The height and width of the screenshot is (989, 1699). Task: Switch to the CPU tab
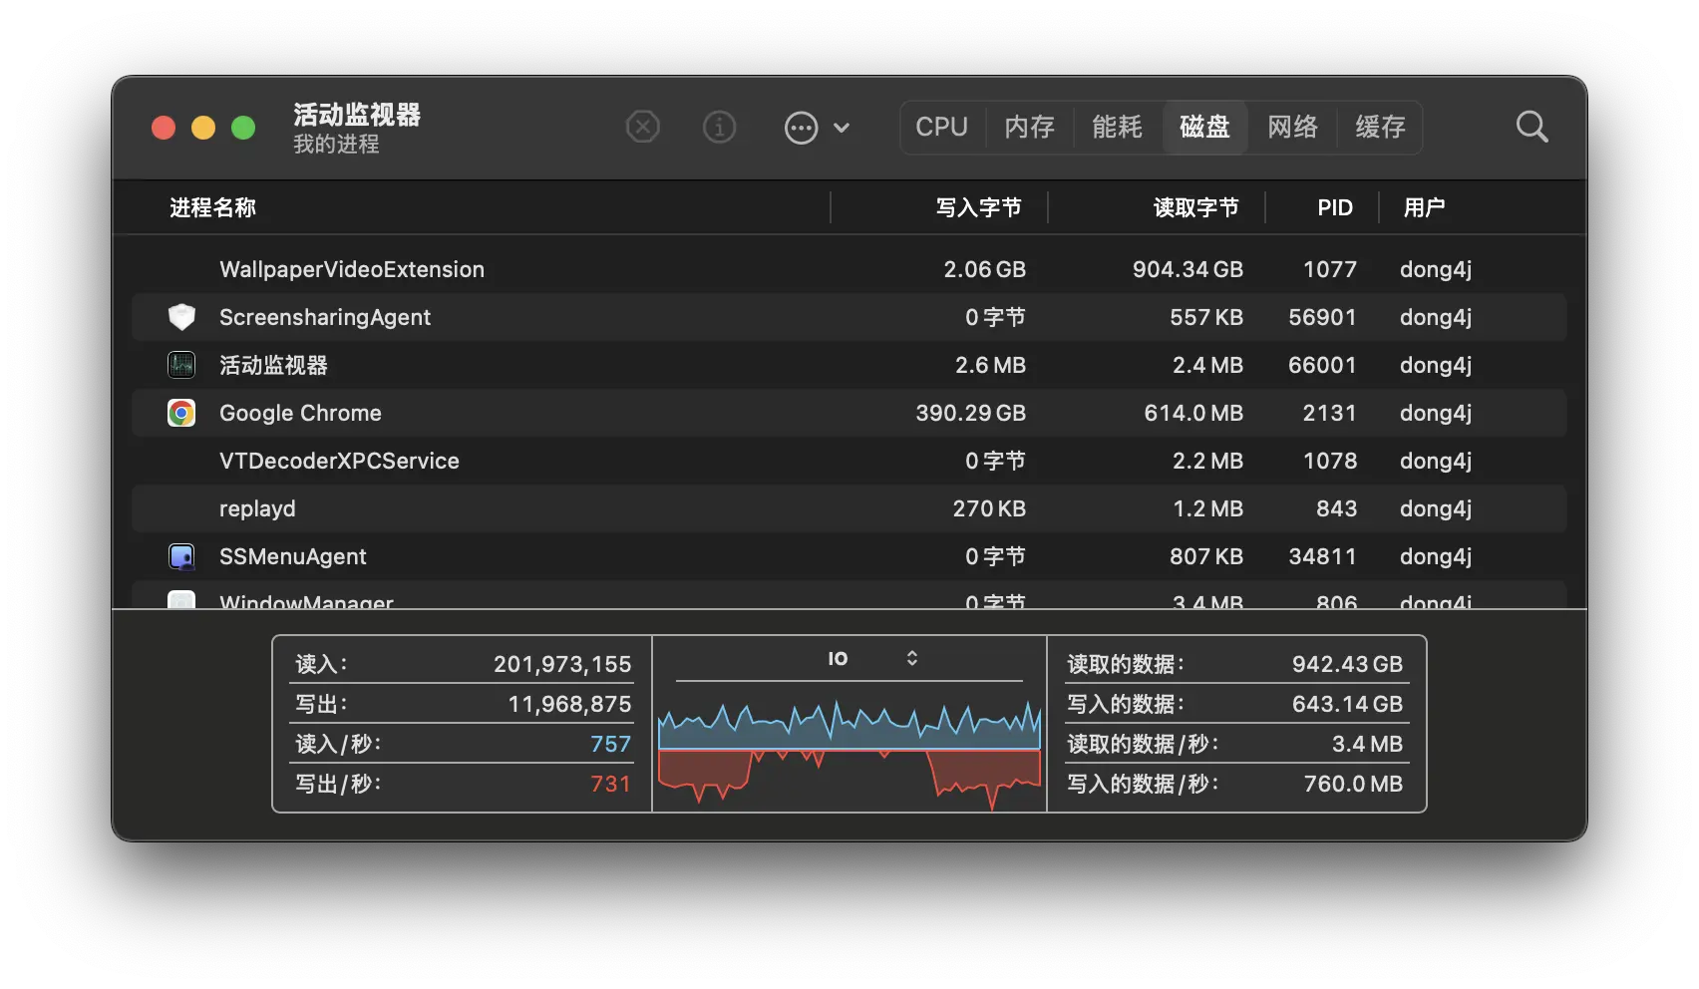(x=941, y=128)
